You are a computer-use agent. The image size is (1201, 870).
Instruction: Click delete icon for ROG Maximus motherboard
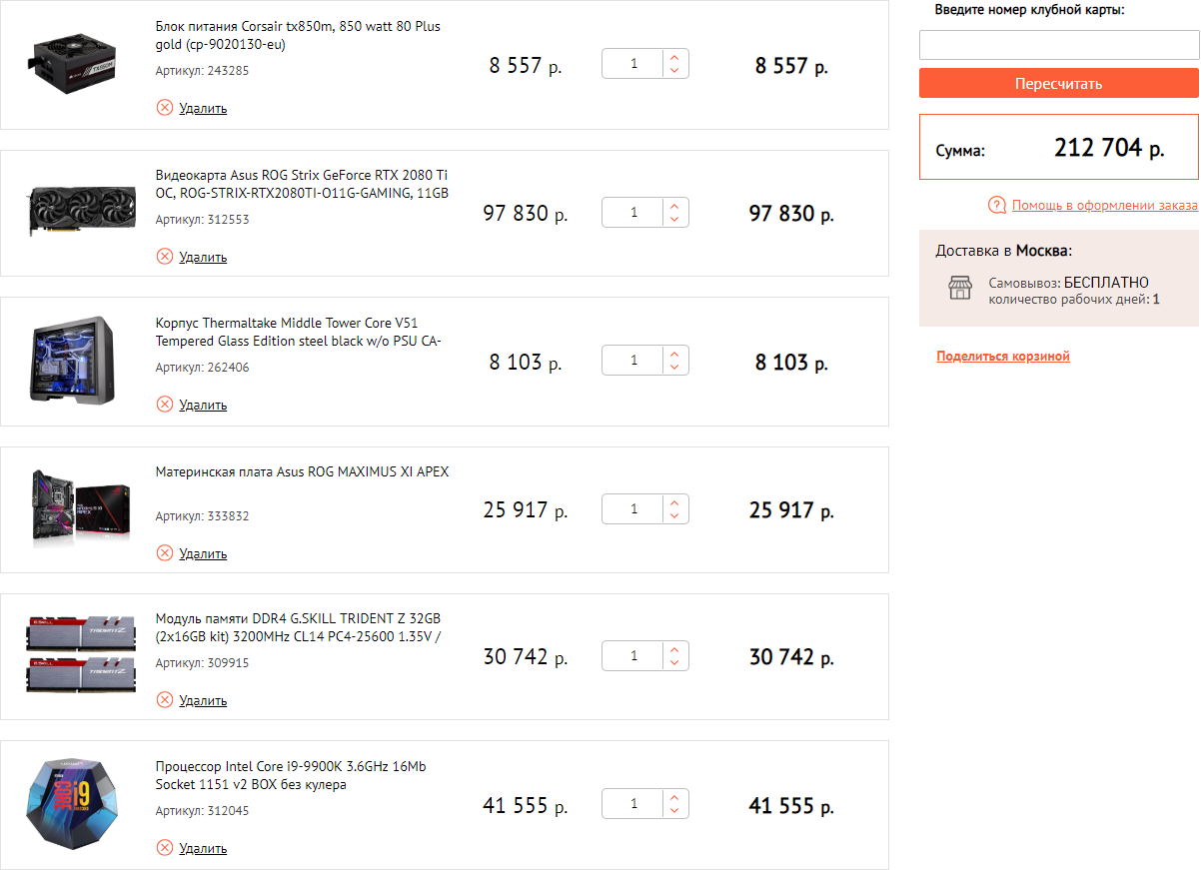[165, 553]
